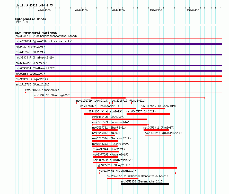Screen dimensions: 229x194
Task: Click the chr19:49443922..49444475 range label
Action: (34, 5)
